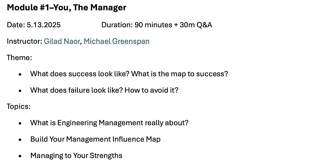Click the date value 5.13.2025

point(44,25)
